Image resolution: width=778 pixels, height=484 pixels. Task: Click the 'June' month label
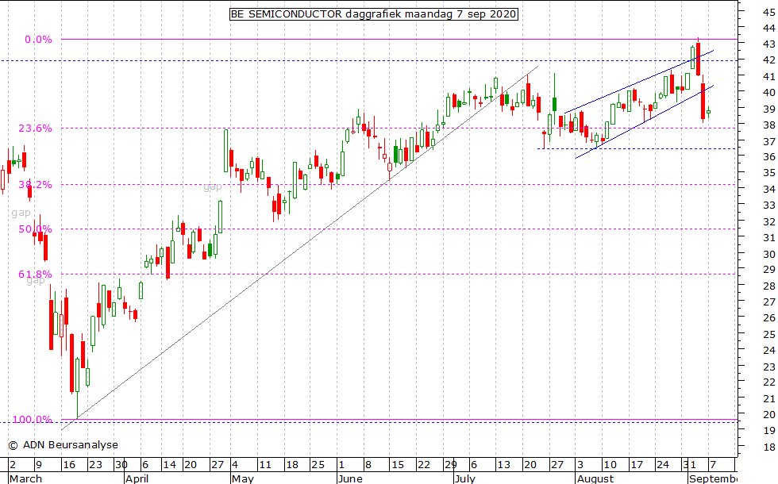click(350, 478)
